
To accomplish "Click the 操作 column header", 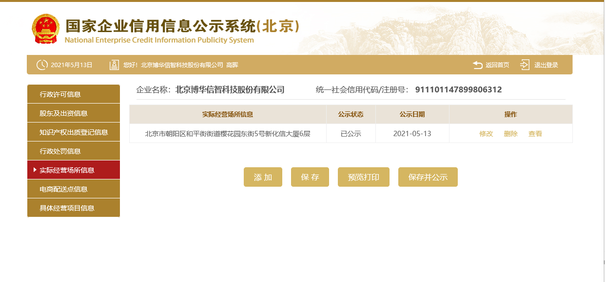I will [511, 114].
